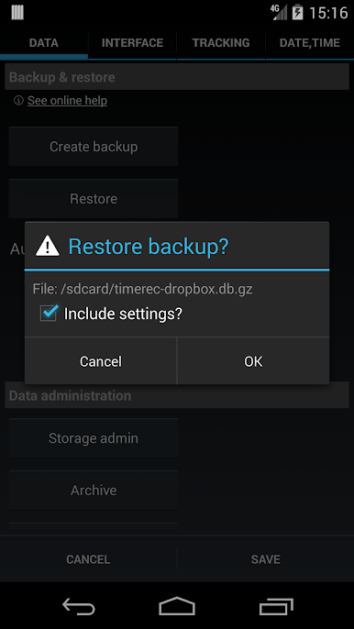Tap the notification icon in status bar
Screen dimensions: 354x629
(x=17, y=13)
